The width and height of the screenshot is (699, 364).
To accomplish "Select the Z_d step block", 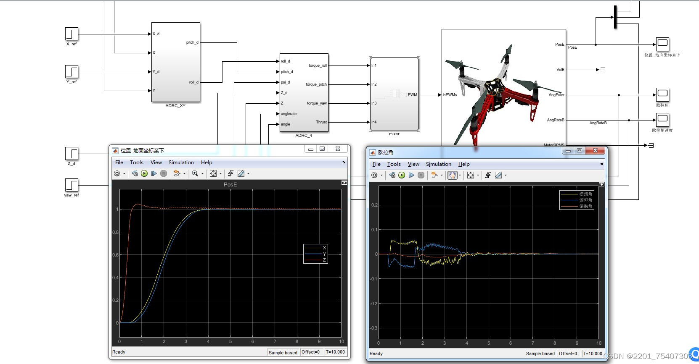I will click(72, 154).
